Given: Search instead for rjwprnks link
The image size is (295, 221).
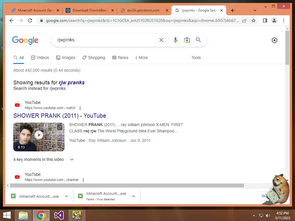Looking at the screenshot, I should (58, 88).
